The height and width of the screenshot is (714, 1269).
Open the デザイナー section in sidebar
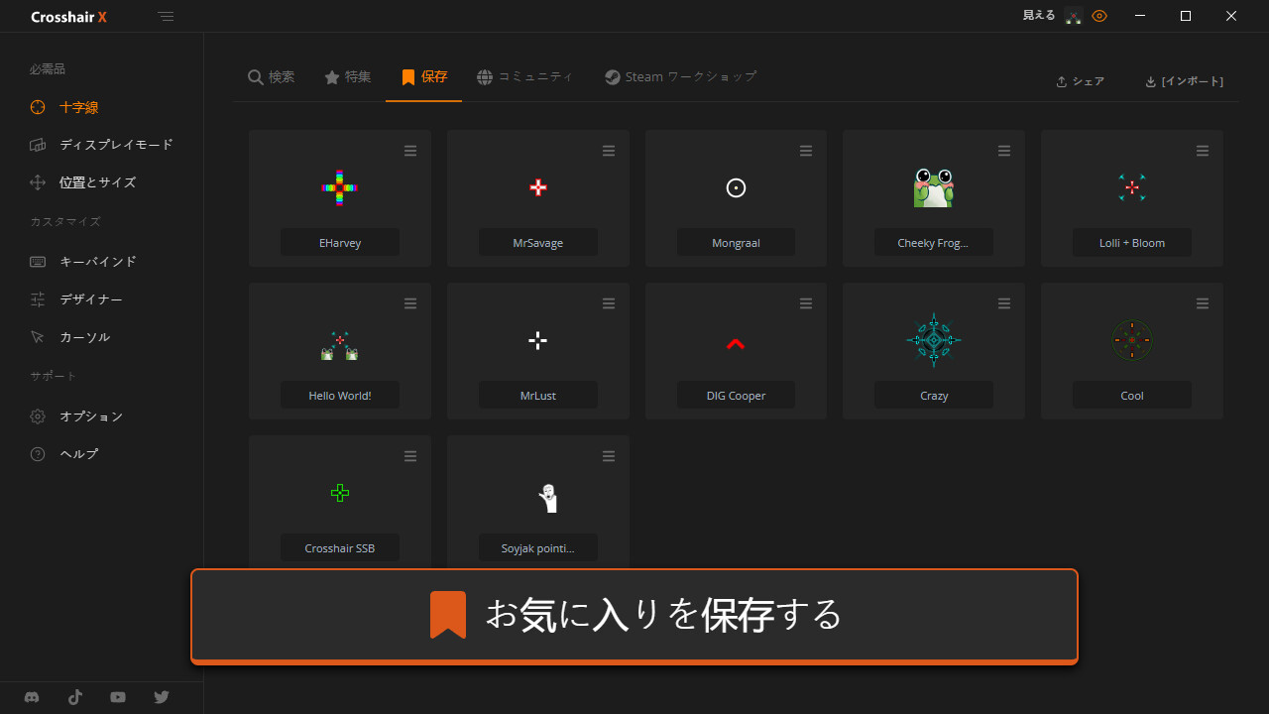tap(90, 299)
